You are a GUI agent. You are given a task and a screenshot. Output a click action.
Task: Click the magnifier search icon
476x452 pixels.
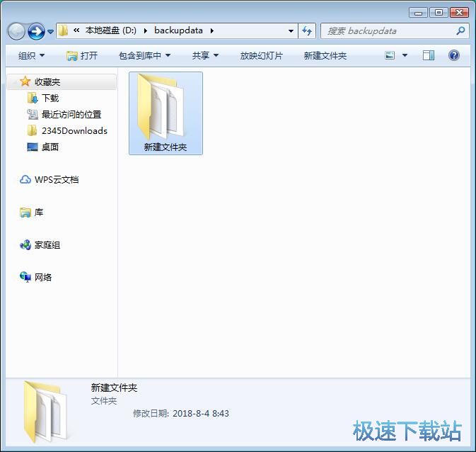(460, 30)
